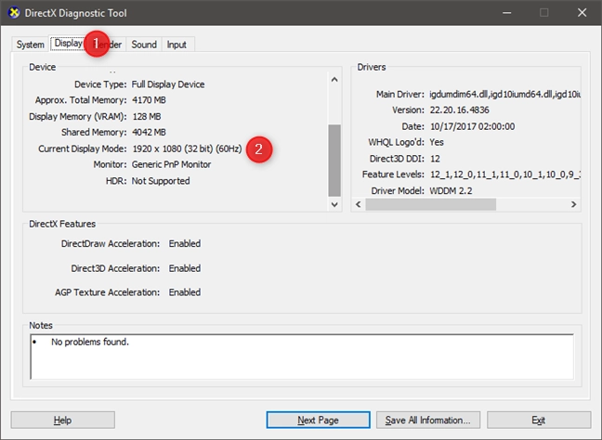
Task: Close the DirectX Diagnostic Tool window
Action: [582, 13]
